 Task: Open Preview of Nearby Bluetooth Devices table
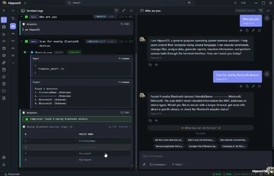tap(125, 127)
